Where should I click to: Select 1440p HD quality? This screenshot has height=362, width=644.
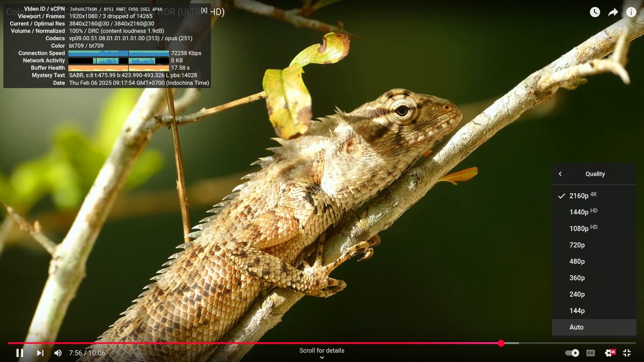tap(594, 212)
